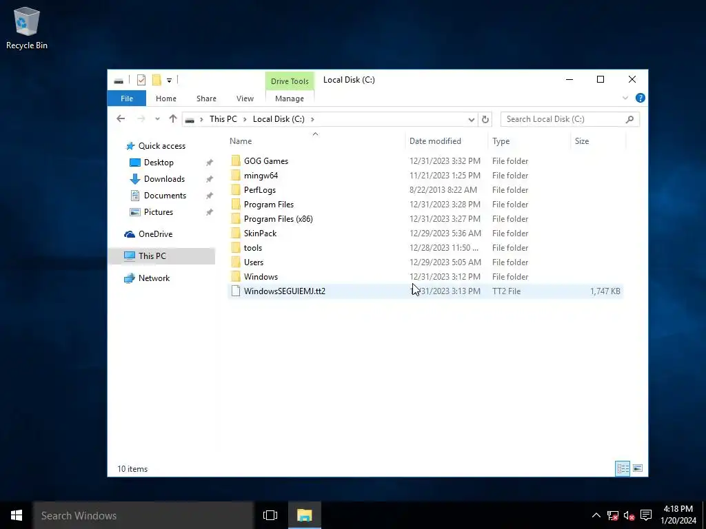Open Task View on the taskbar

(270, 515)
